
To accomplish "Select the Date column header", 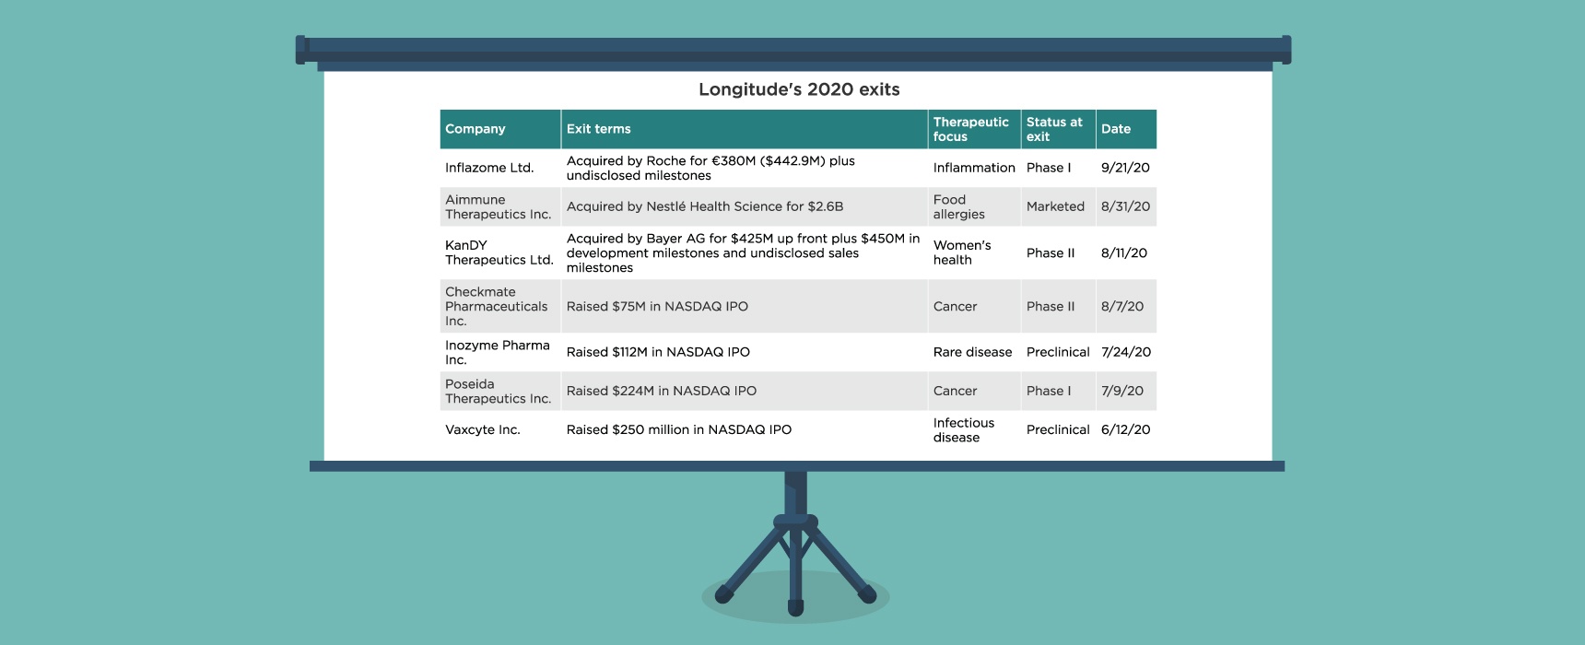I will 1115,129.
